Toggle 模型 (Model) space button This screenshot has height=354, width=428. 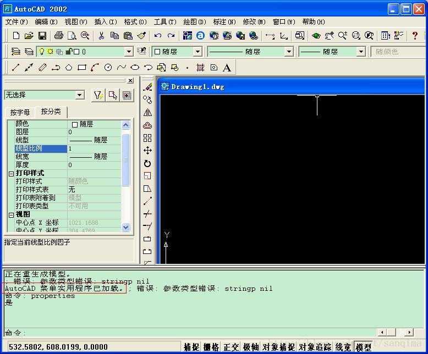coord(363,347)
